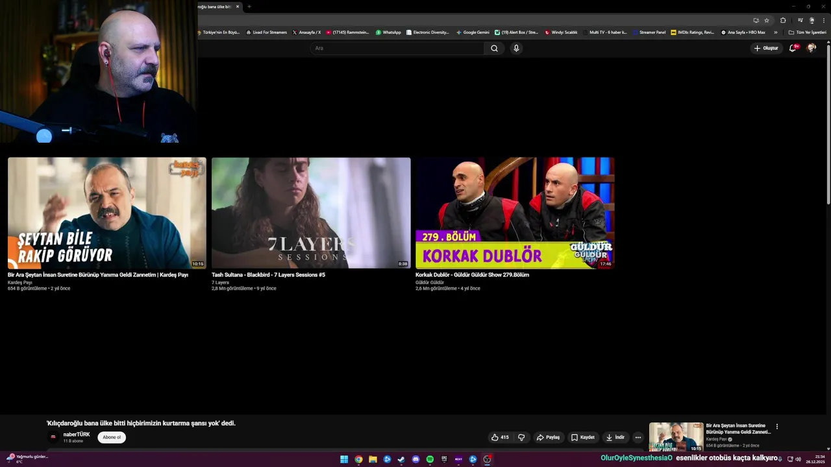The height and width of the screenshot is (467, 831).
Task: Expand the hidden bookmarks chevron
Action: click(x=775, y=32)
